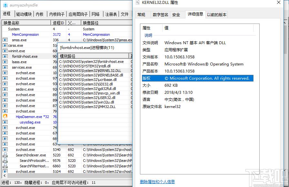Viewport: 289px width, 187px height.
Task: Close the KERNEL32.DLL properties dialog
Action: [279, 2]
